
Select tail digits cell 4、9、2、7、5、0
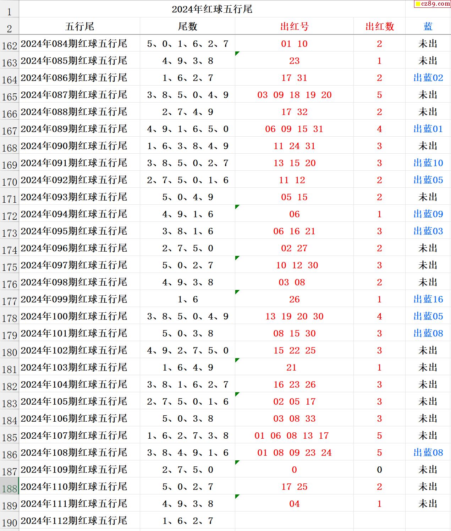(187, 350)
